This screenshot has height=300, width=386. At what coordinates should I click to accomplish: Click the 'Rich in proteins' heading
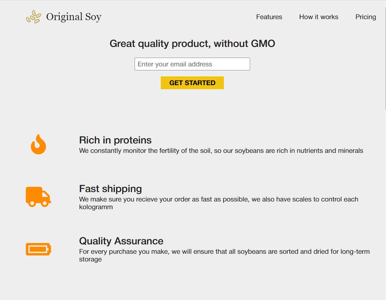tap(115, 140)
